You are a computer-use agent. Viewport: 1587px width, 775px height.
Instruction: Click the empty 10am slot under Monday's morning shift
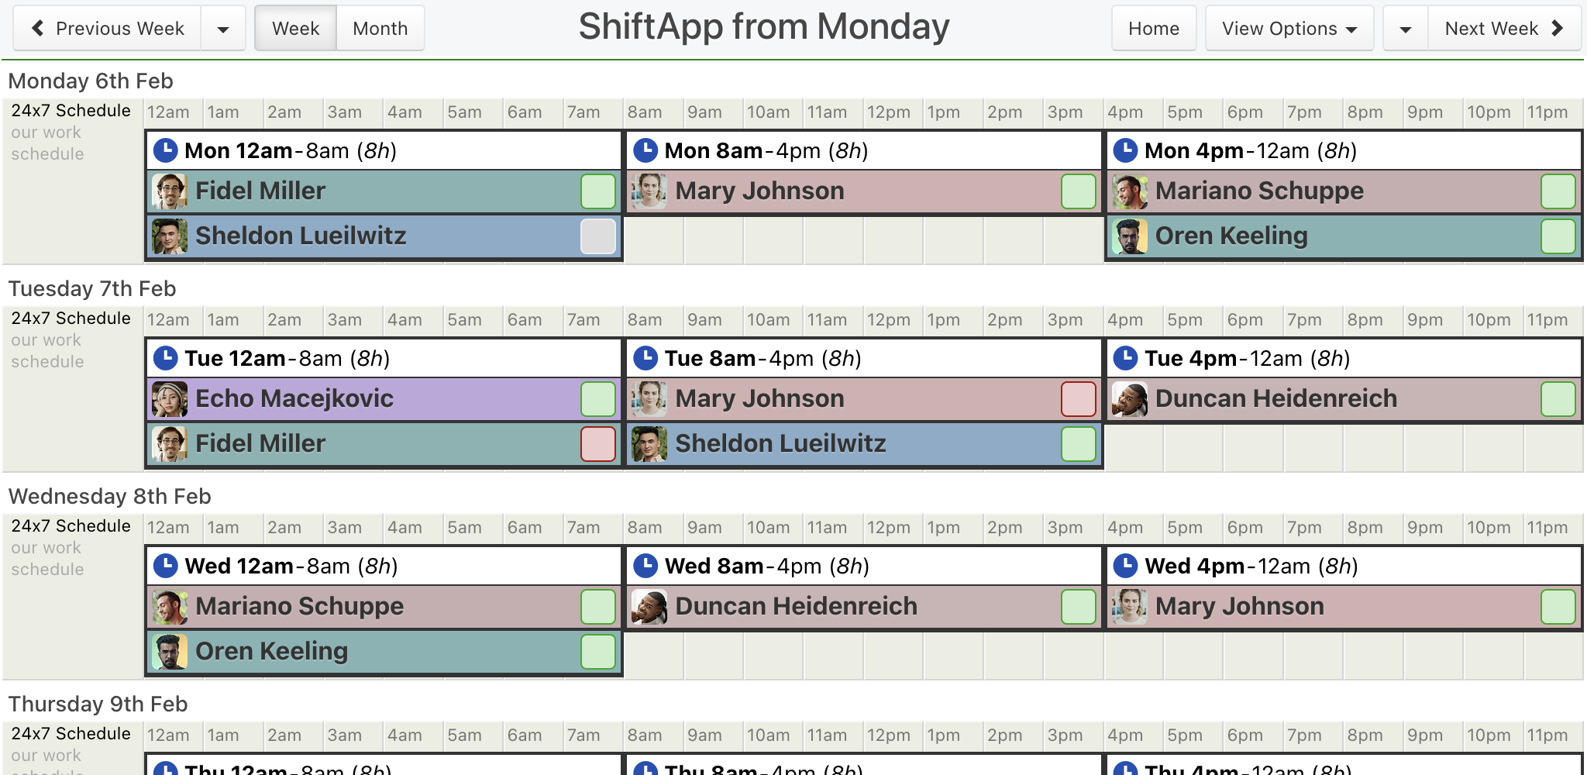pos(773,239)
